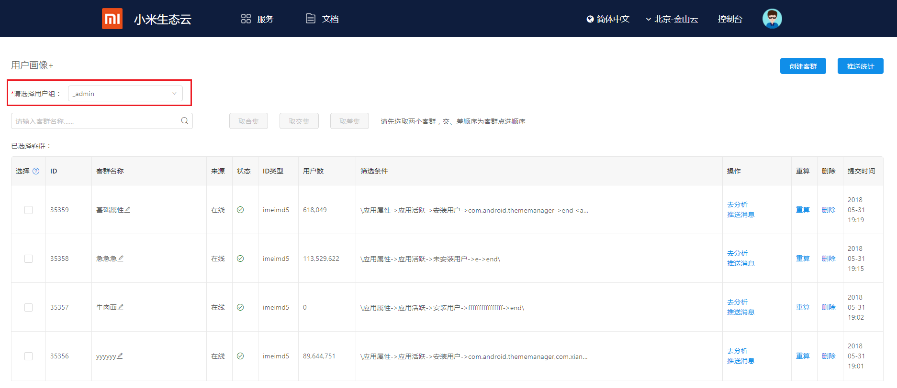Click the help icon beside 选择 header
The height and width of the screenshot is (388, 897).
click(x=36, y=171)
